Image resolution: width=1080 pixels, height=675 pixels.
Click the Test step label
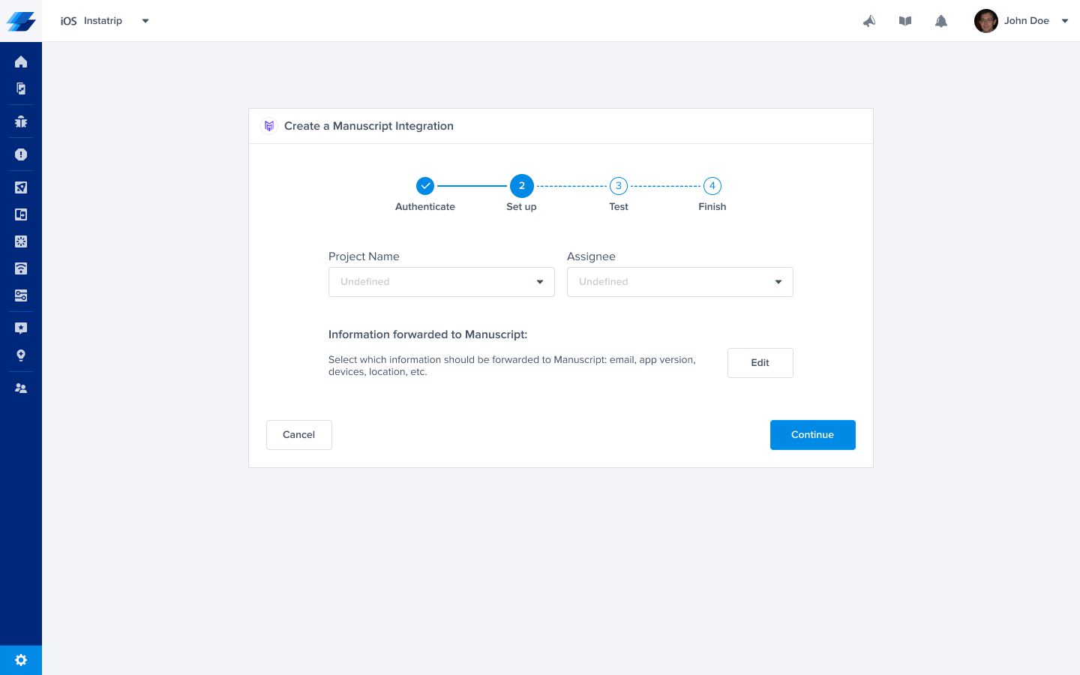tap(619, 207)
